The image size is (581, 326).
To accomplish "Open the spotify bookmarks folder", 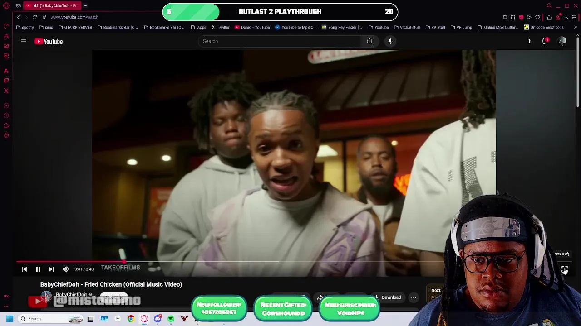I will click(x=25, y=27).
